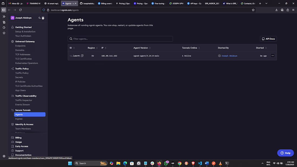List all tabs dropdown arrow
297x167 pixels.
click(x=266, y=4)
